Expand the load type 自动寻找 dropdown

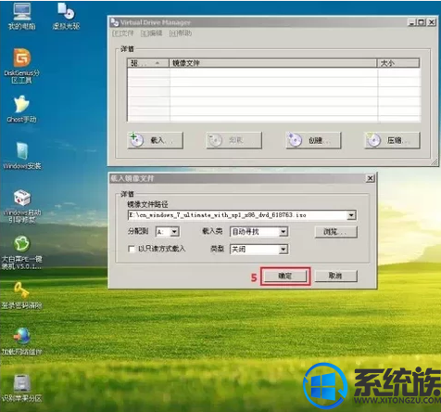click(x=283, y=232)
